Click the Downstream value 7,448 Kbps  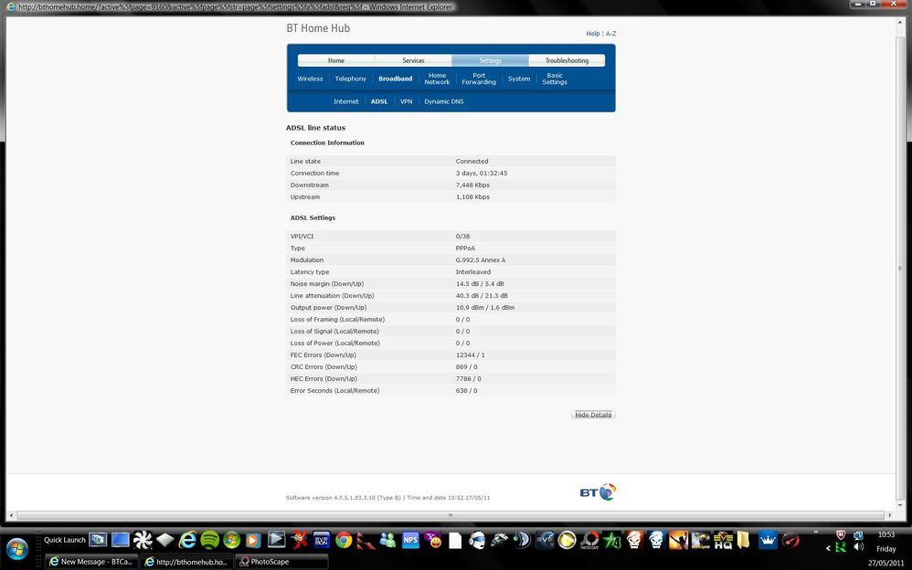[x=472, y=185]
